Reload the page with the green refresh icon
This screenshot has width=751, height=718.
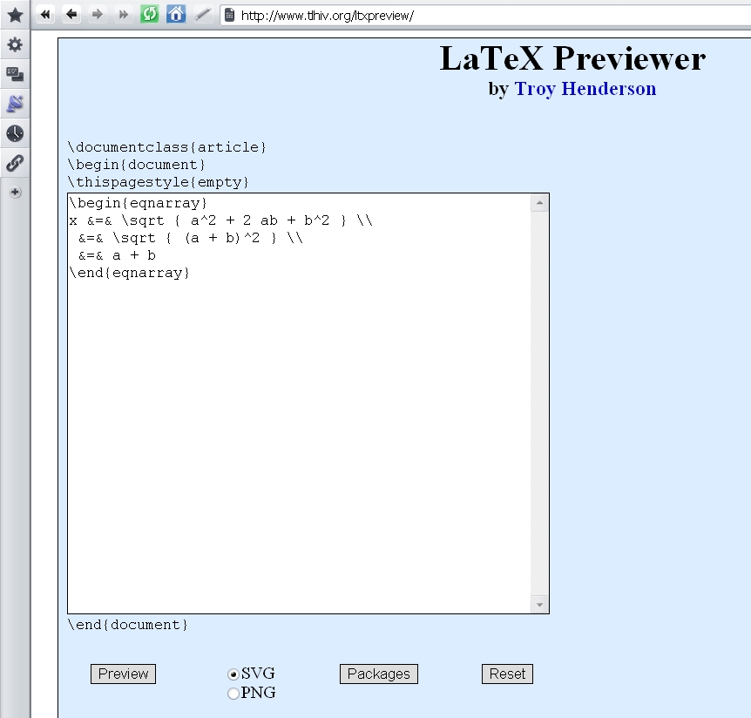(x=148, y=14)
